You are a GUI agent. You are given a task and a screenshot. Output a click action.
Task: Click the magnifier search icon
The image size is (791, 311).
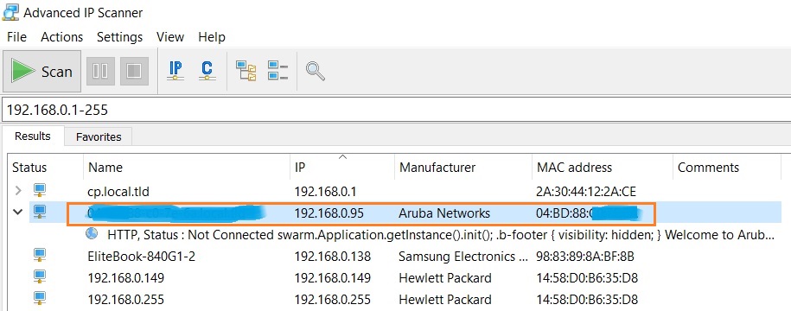click(315, 71)
